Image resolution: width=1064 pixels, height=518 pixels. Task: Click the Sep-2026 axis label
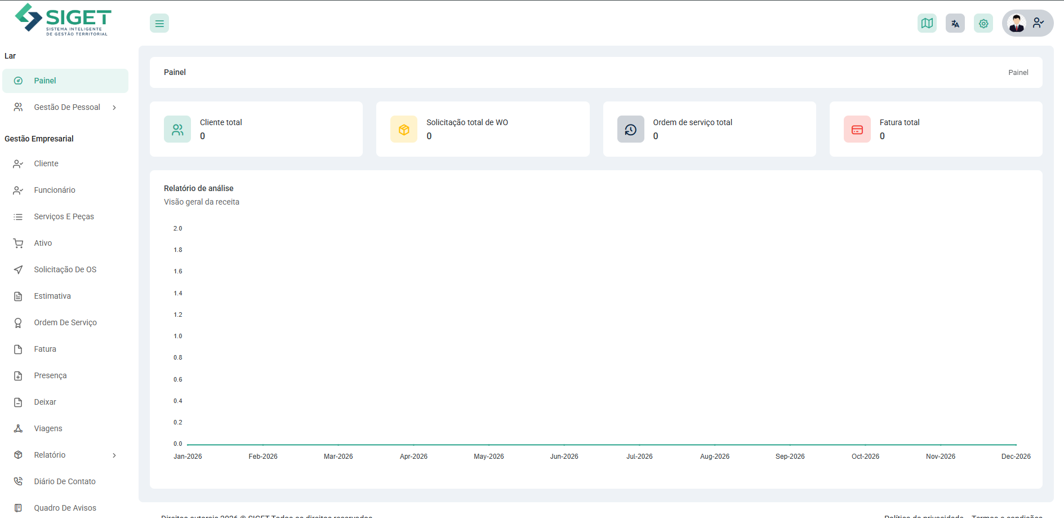click(790, 457)
